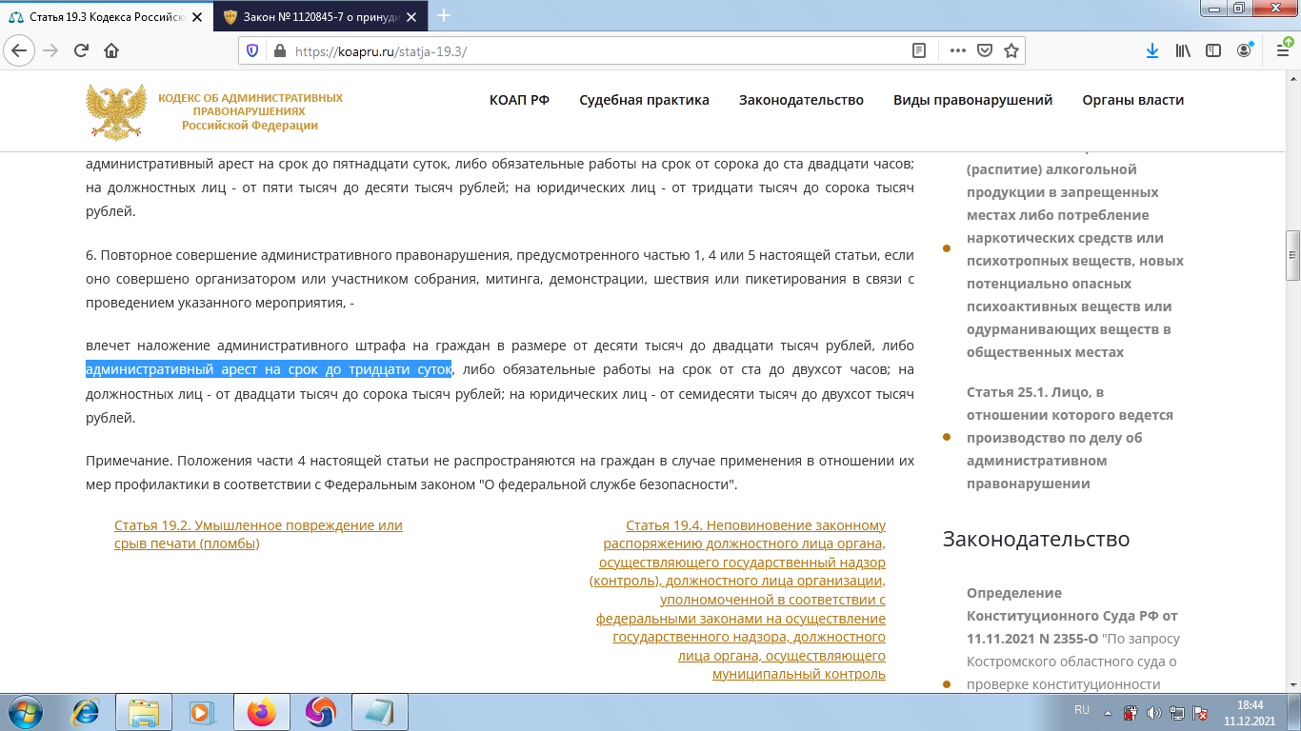The image size is (1301, 731).
Task: Switch to the Закон № 1120845-7 tab
Action: (315, 15)
